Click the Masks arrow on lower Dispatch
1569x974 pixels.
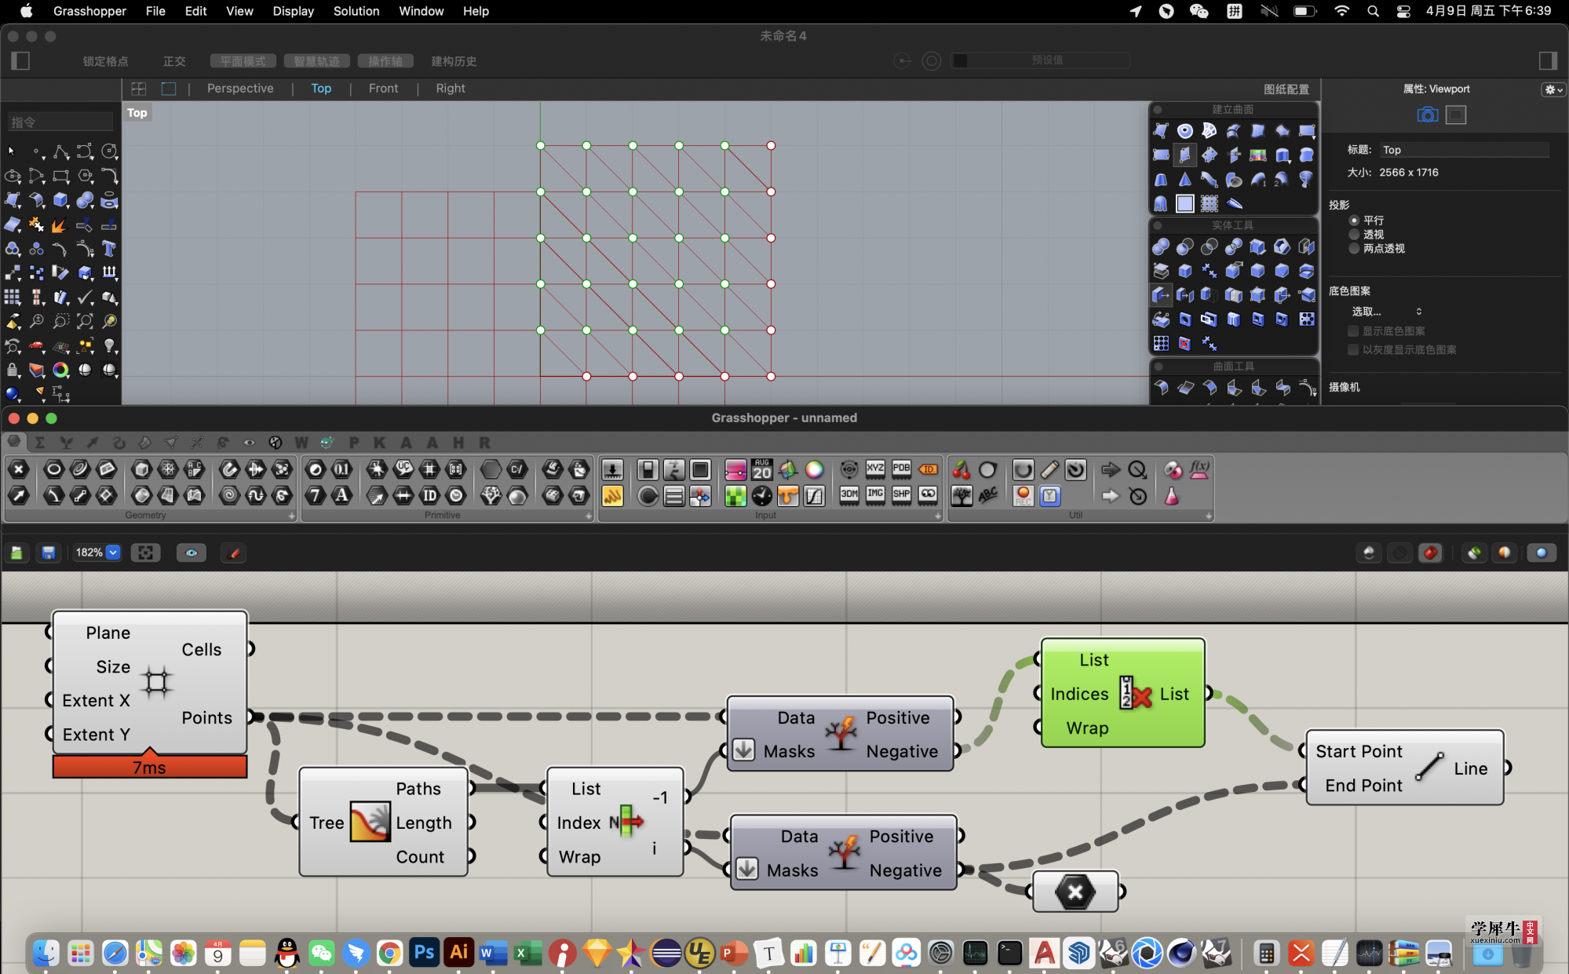pyautogui.click(x=746, y=869)
